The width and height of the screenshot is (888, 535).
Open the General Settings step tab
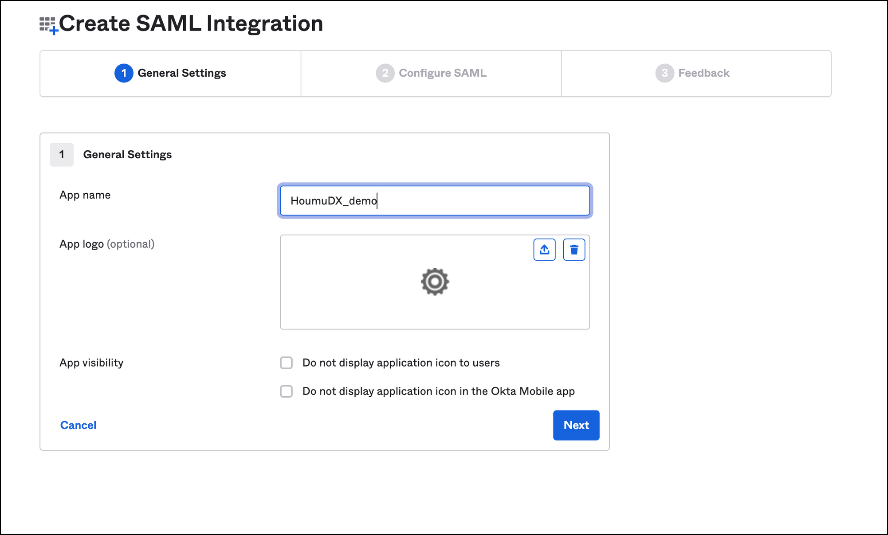[170, 73]
